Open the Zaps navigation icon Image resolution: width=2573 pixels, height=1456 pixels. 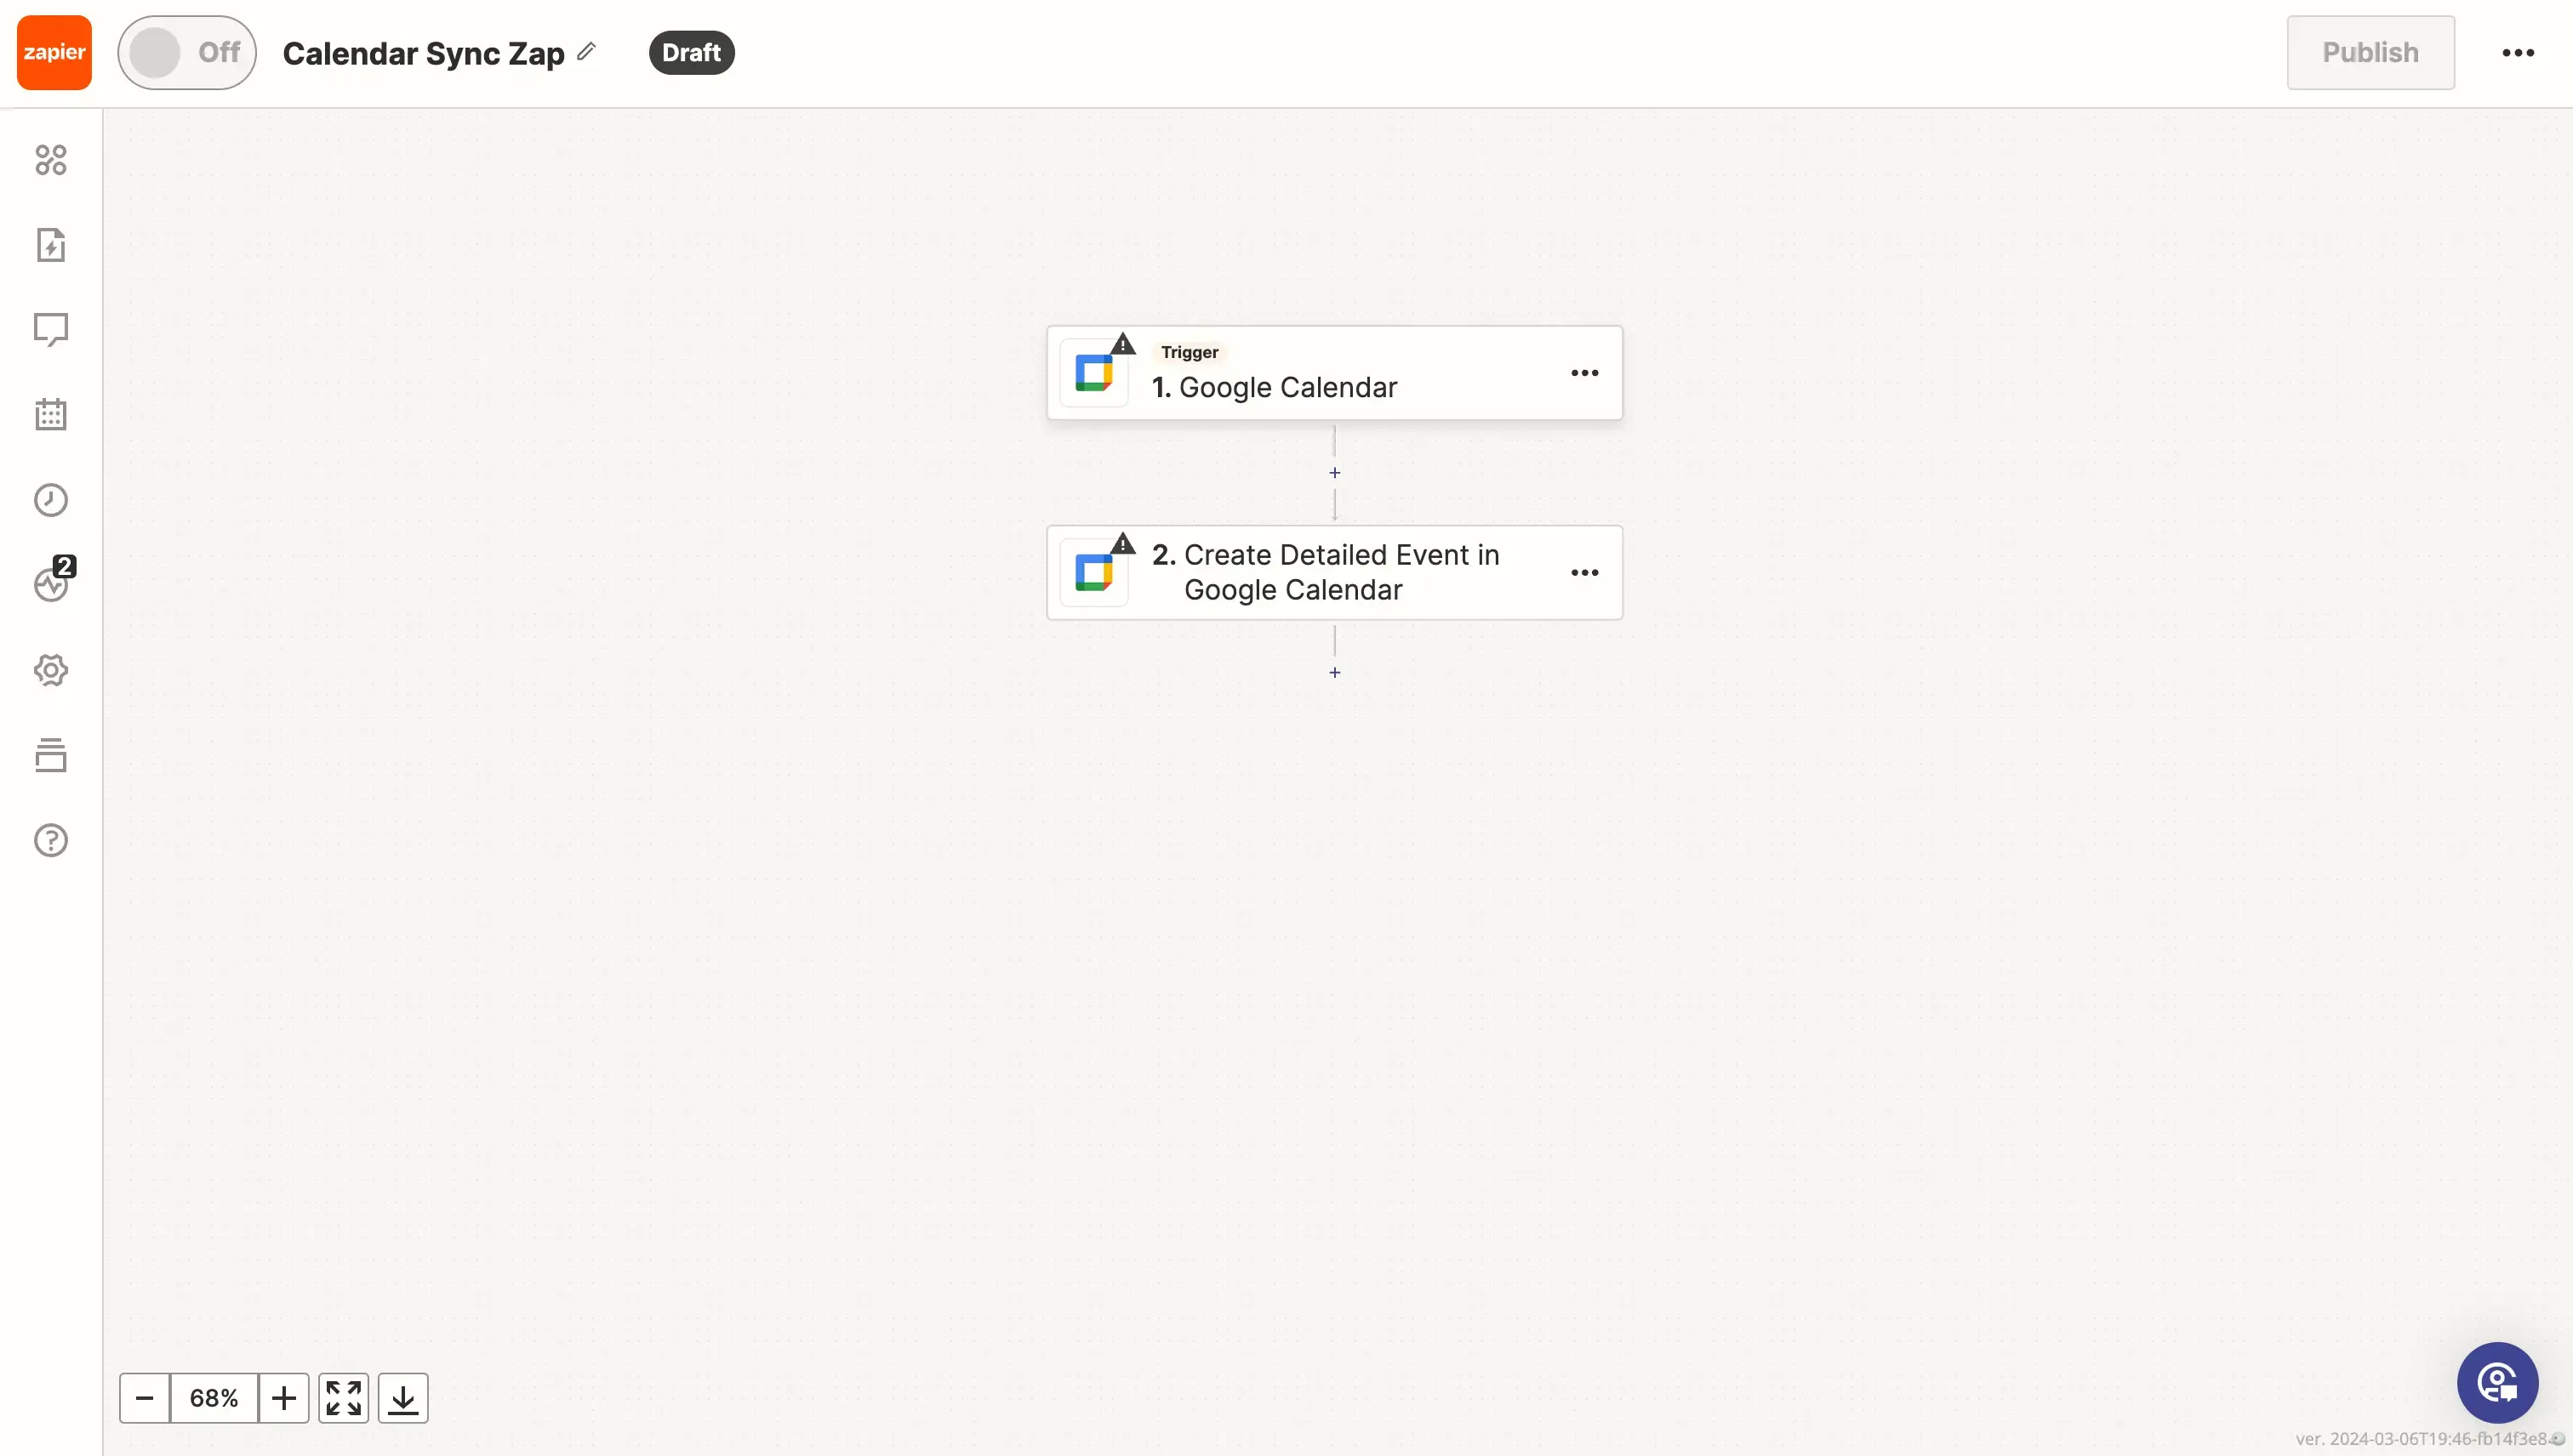[x=51, y=246]
